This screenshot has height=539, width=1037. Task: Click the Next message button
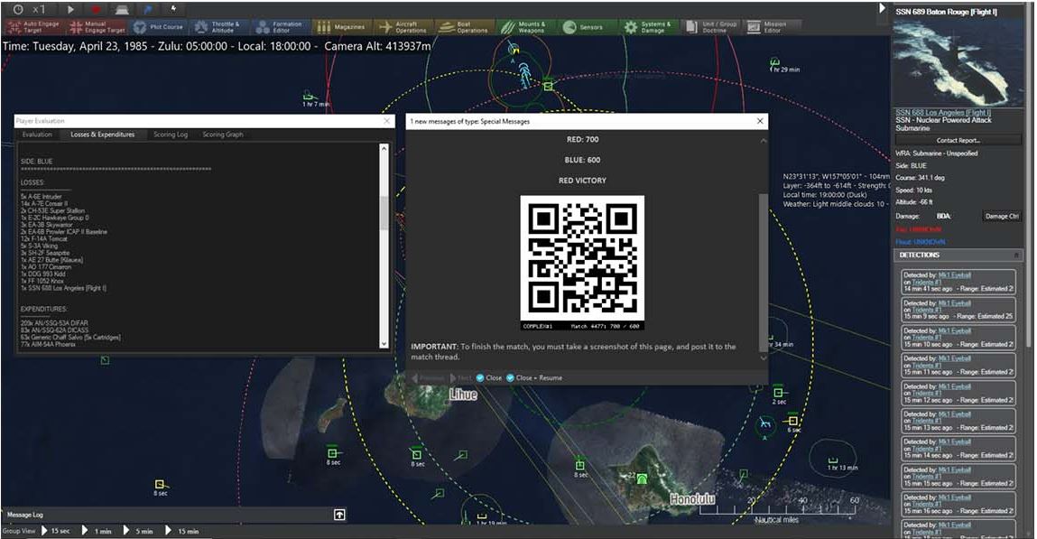click(x=460, y=377)
